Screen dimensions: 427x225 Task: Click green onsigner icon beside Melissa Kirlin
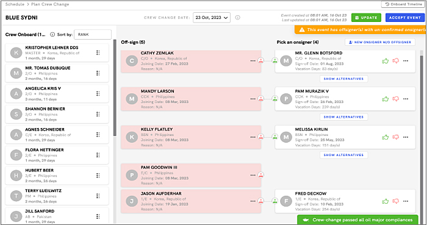(x=274, y=137)
